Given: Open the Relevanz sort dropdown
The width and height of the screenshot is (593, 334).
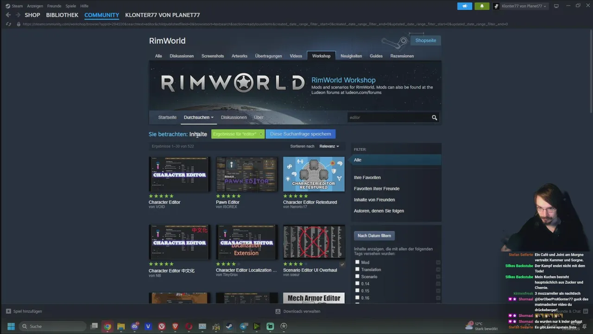Looking at the screenshot, I should pos(329,146).
